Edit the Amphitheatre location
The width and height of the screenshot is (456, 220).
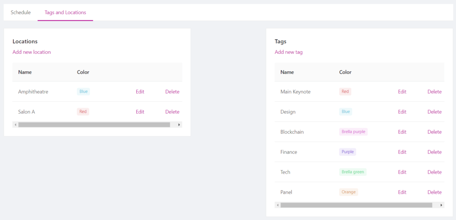pyautogui.click(x=140, y=92)
